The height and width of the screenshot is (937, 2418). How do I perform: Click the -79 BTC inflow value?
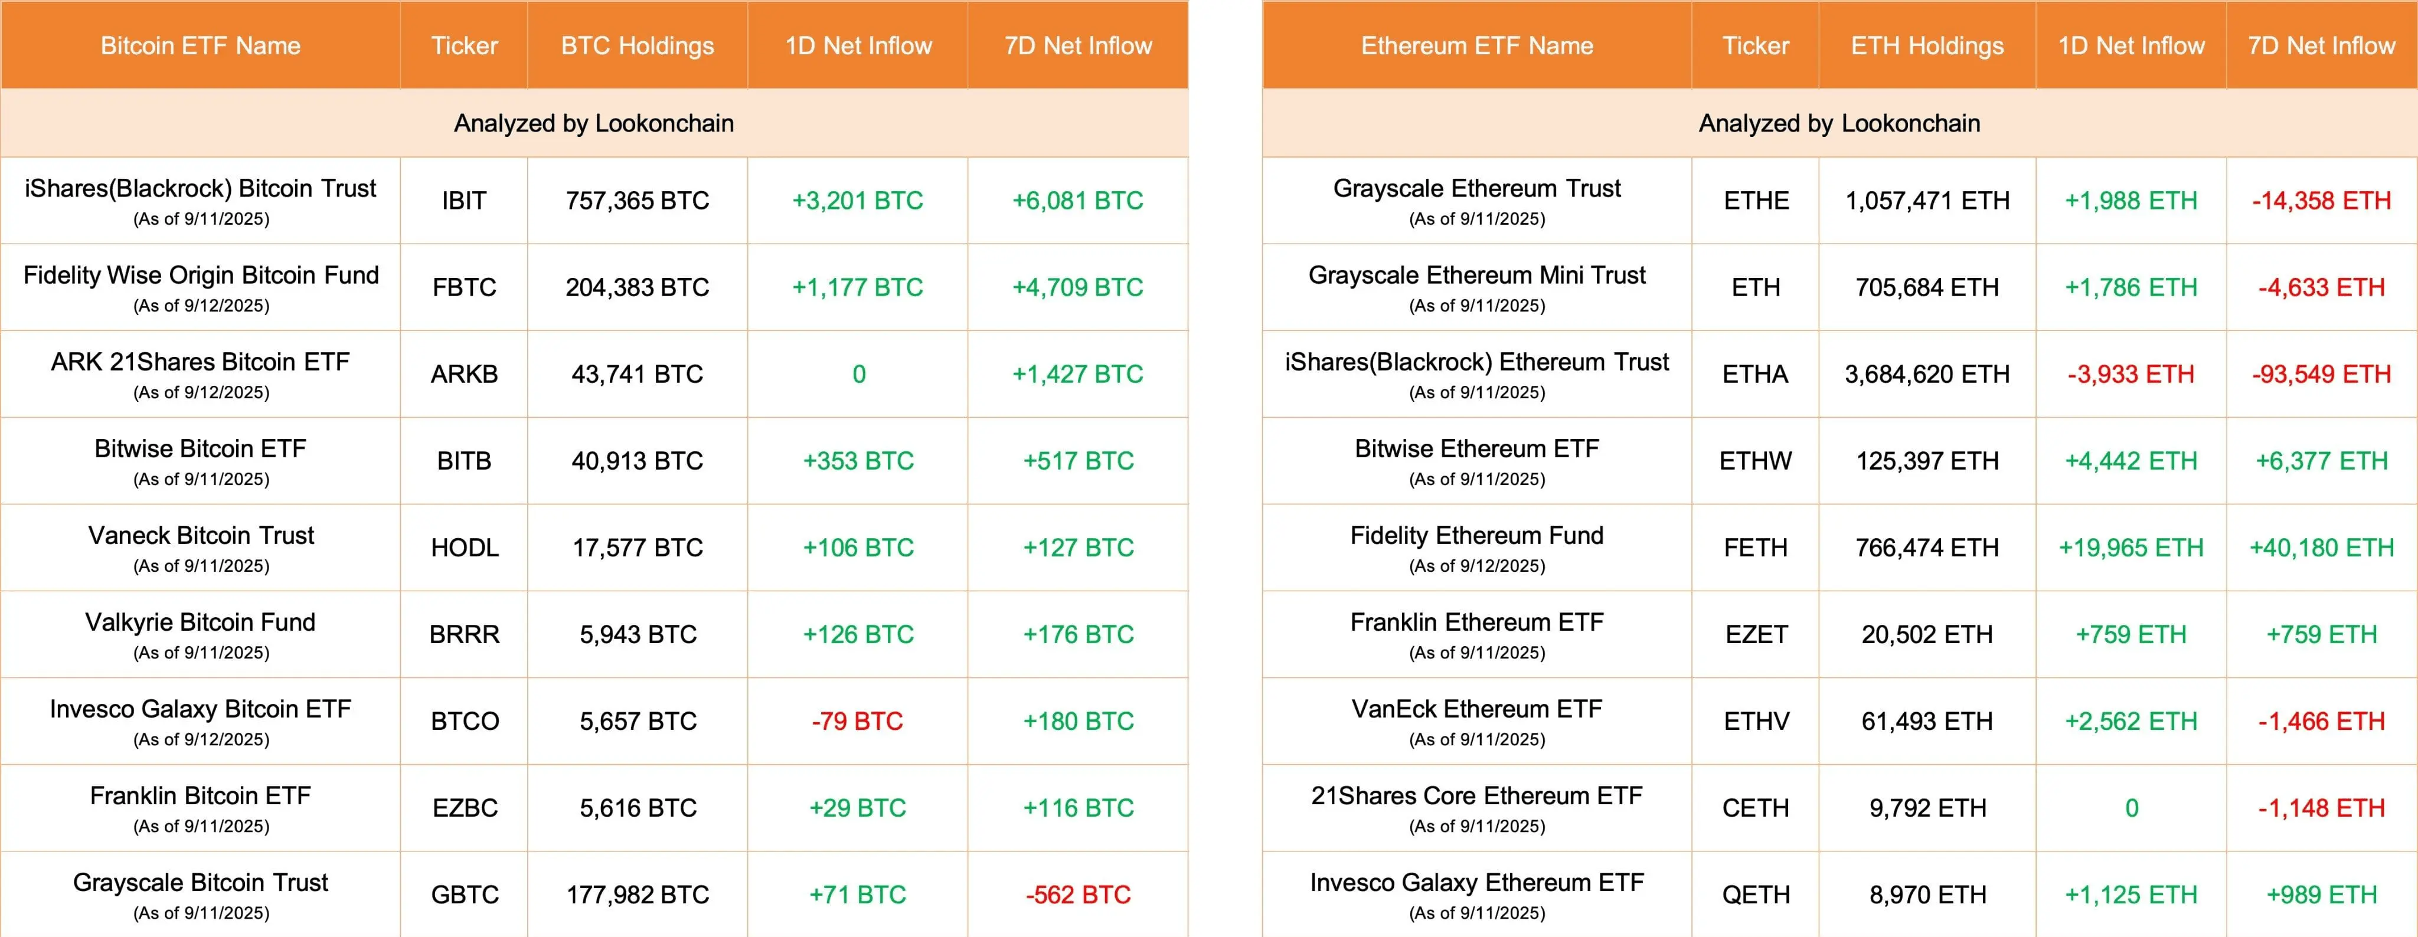858,721
